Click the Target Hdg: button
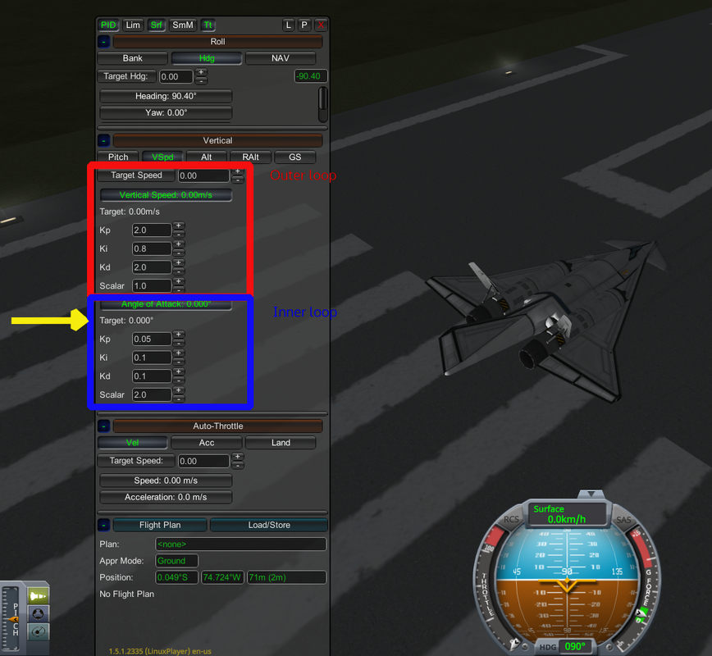The height and width of the screenshot is (656, 712). pyautogui.click(x=126, y=76)
